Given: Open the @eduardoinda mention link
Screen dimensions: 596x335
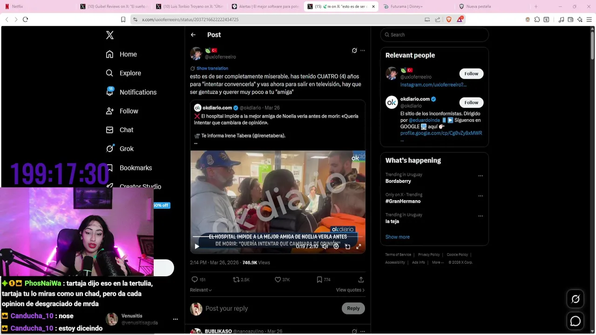Looking at the screenshot, I should click(x=424, y=120).
